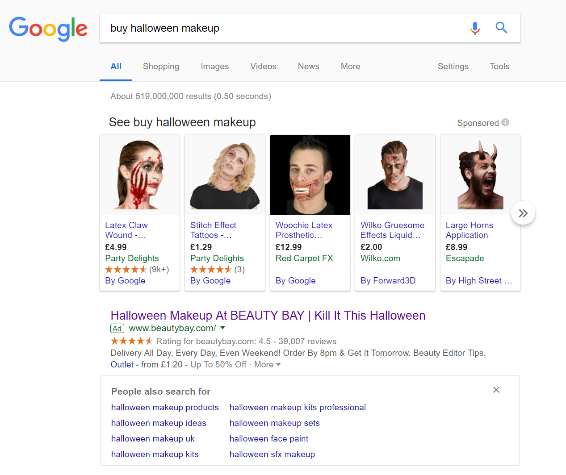Viewport: 566px width, 475px height.
Task: Click the About 519,000,000 results text
Action: tap(191, 96)
